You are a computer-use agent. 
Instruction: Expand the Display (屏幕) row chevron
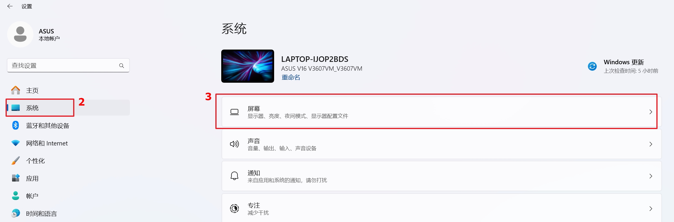[x=651, y=112]
